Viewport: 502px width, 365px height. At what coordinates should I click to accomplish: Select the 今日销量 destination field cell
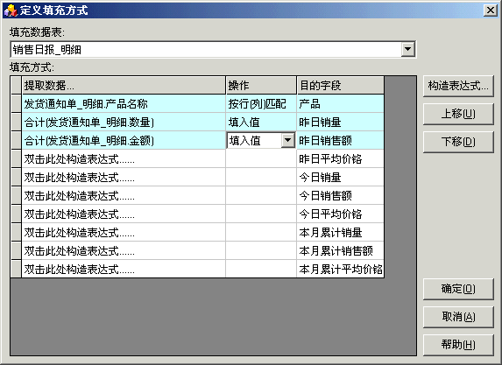(340, 177)
